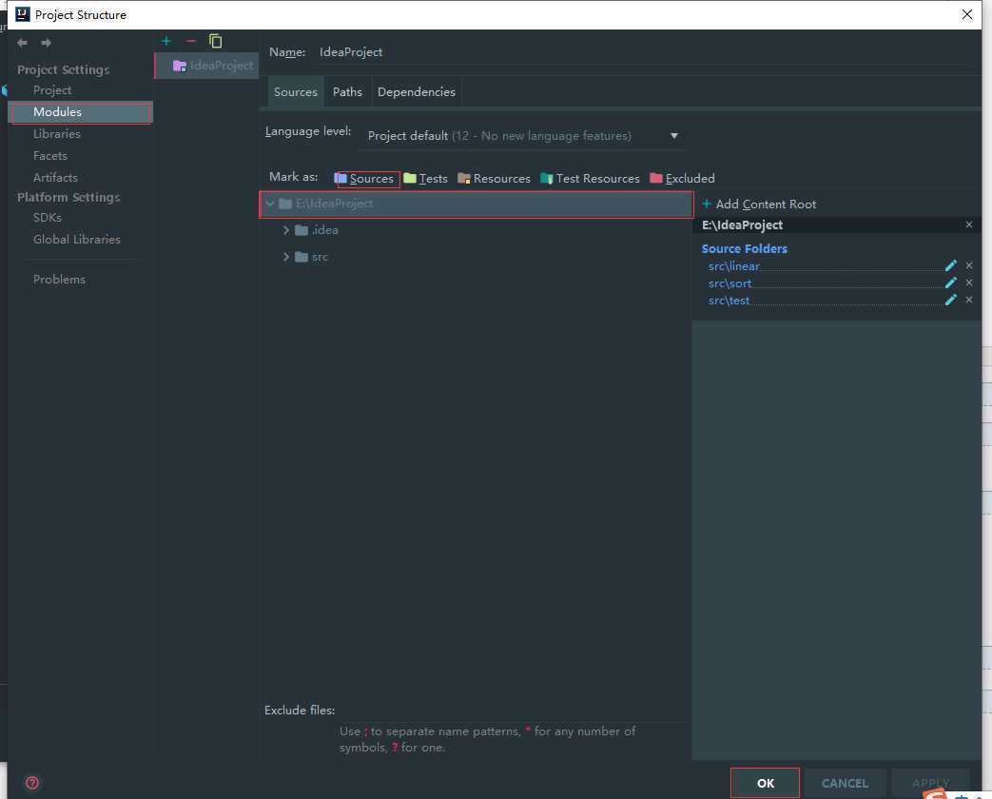Unmark src\sort as source folder

tap(969, 283)
